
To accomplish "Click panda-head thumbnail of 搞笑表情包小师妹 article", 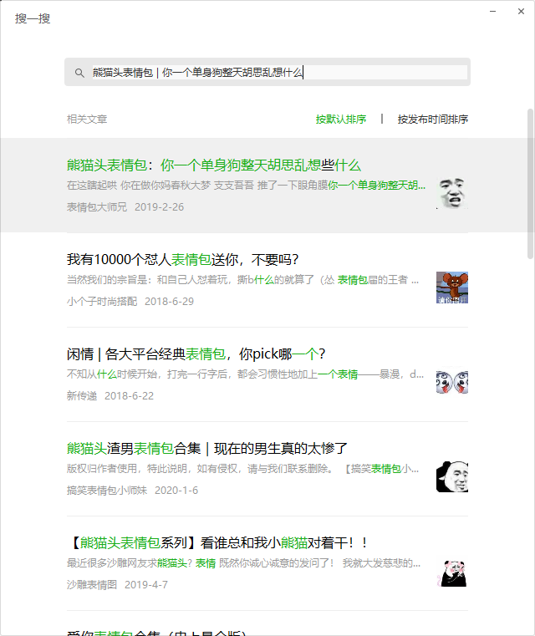I will (452, 476).
